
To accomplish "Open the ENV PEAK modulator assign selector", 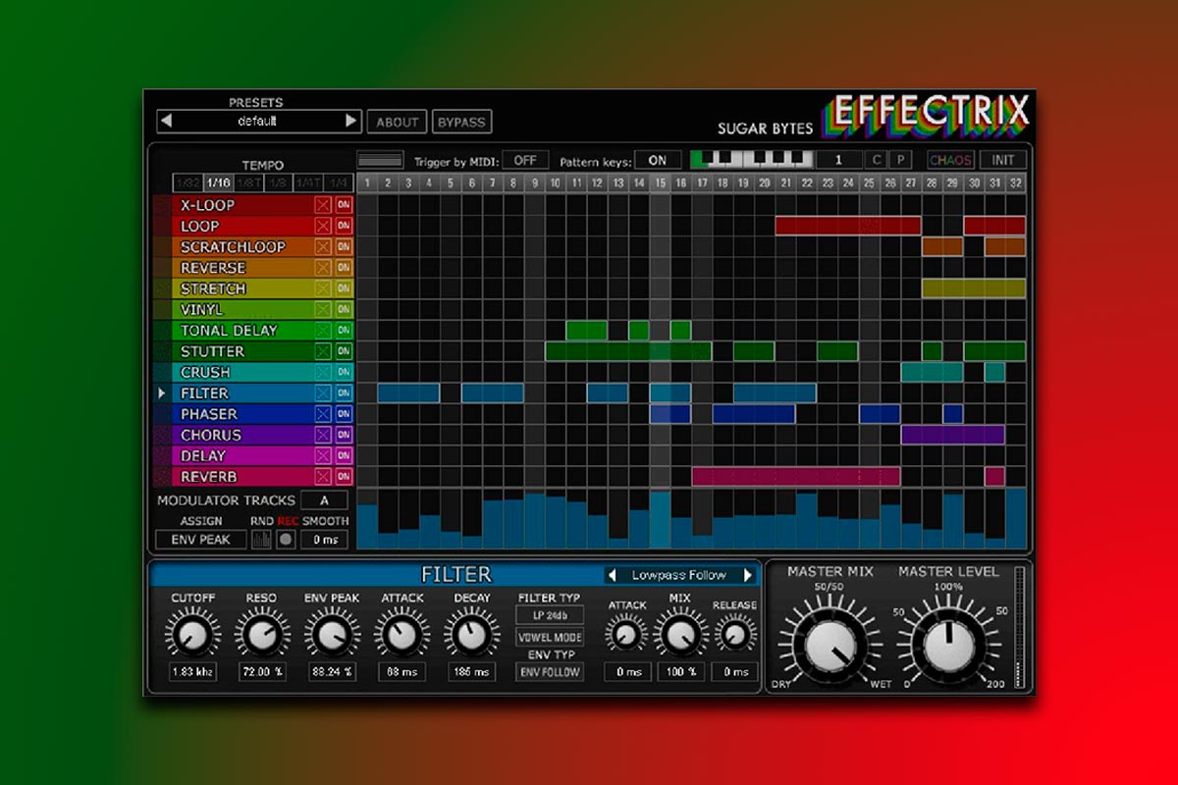I will [x=201, y=539].
